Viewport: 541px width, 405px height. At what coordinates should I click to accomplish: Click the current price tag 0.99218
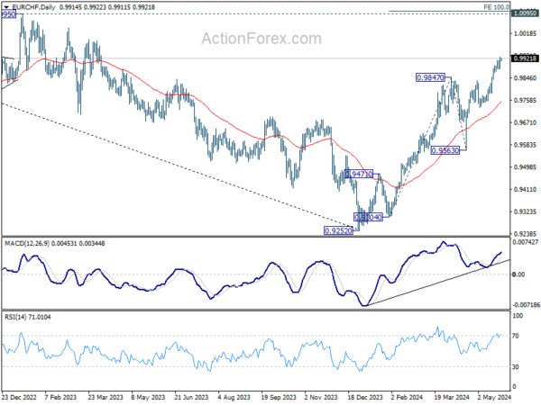coord(525,58)
